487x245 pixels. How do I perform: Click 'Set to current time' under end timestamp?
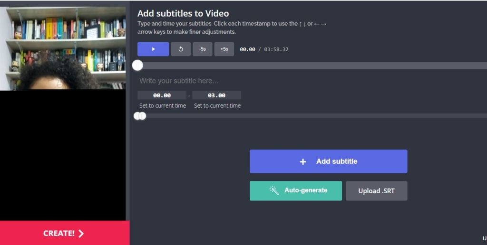(217, 106)
